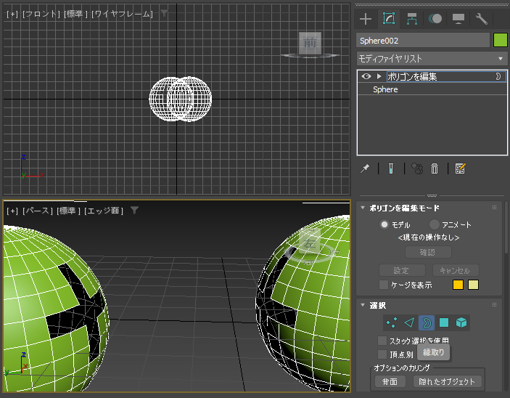Viewport: 510px width, 398px height.
Task: Select Edge sub-object level icon
Action: pyautogui.click(x=409, y=322)
